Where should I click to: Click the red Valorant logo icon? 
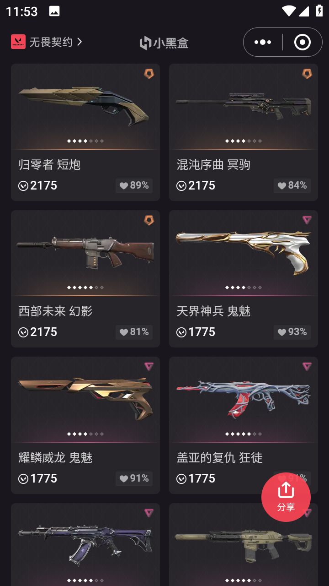pos(18,42)
